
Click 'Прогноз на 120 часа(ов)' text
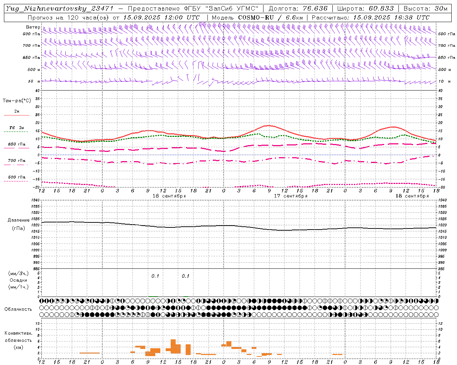69,17
